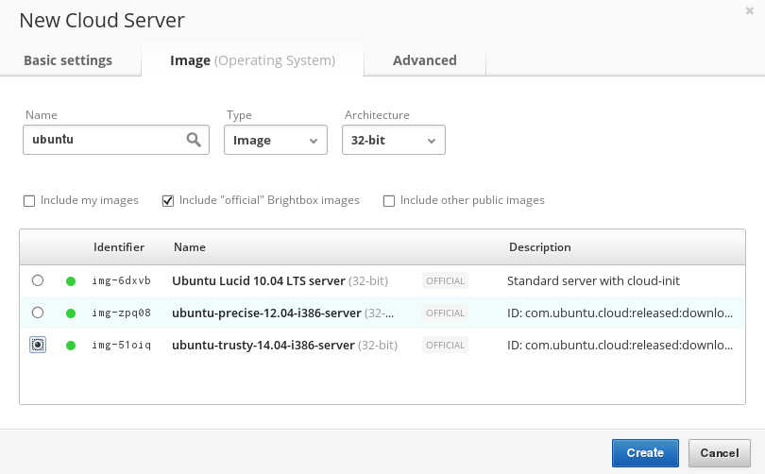
Task: Enable Include other public images checkbox
Action: [x=389, y=201]
